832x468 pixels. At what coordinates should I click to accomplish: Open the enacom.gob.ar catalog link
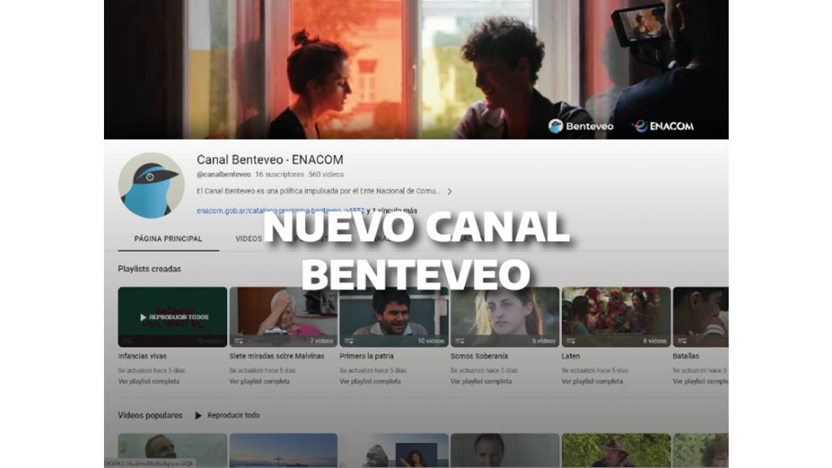coord(280,210)
